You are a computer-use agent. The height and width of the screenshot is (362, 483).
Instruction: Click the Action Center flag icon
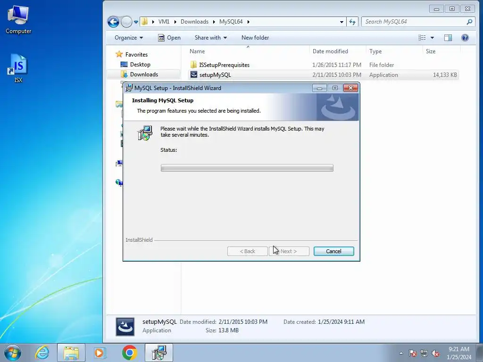[x=412, y=353]
